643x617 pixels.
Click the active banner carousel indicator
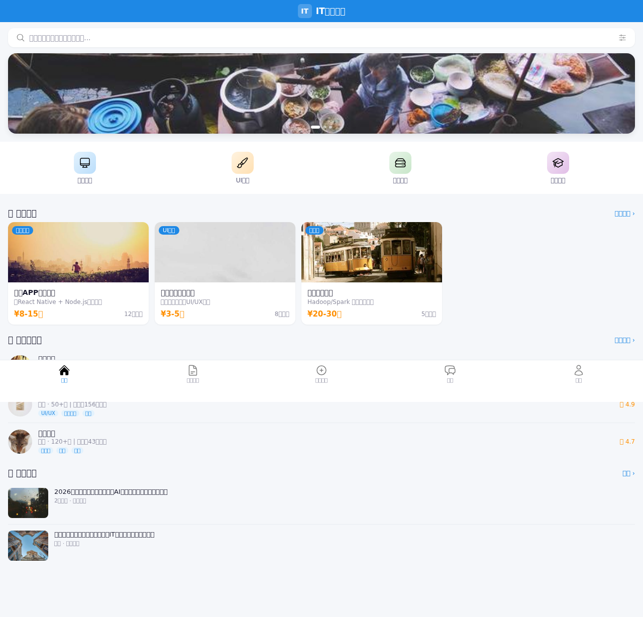point(315,127)
